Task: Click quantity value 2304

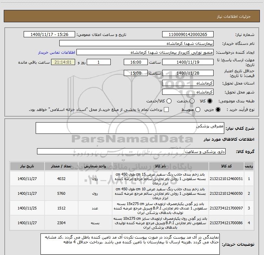Action: (61, 223)
